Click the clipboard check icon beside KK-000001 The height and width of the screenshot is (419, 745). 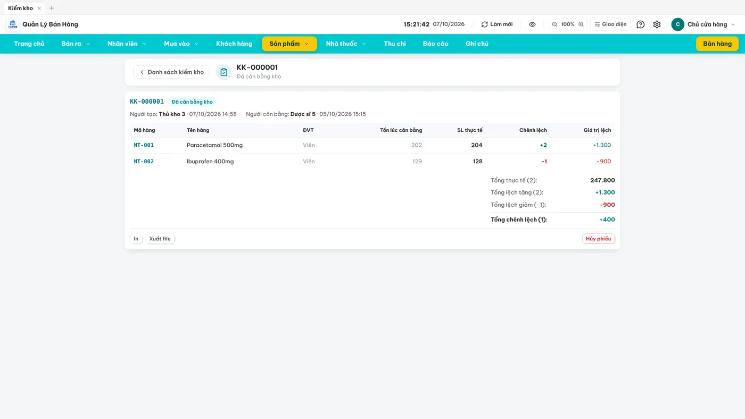(224, 72)
